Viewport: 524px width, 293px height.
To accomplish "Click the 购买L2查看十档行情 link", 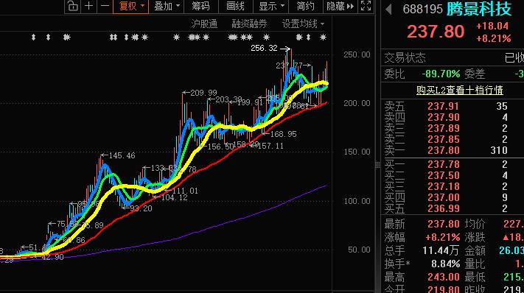I will [x=459, y=90].
